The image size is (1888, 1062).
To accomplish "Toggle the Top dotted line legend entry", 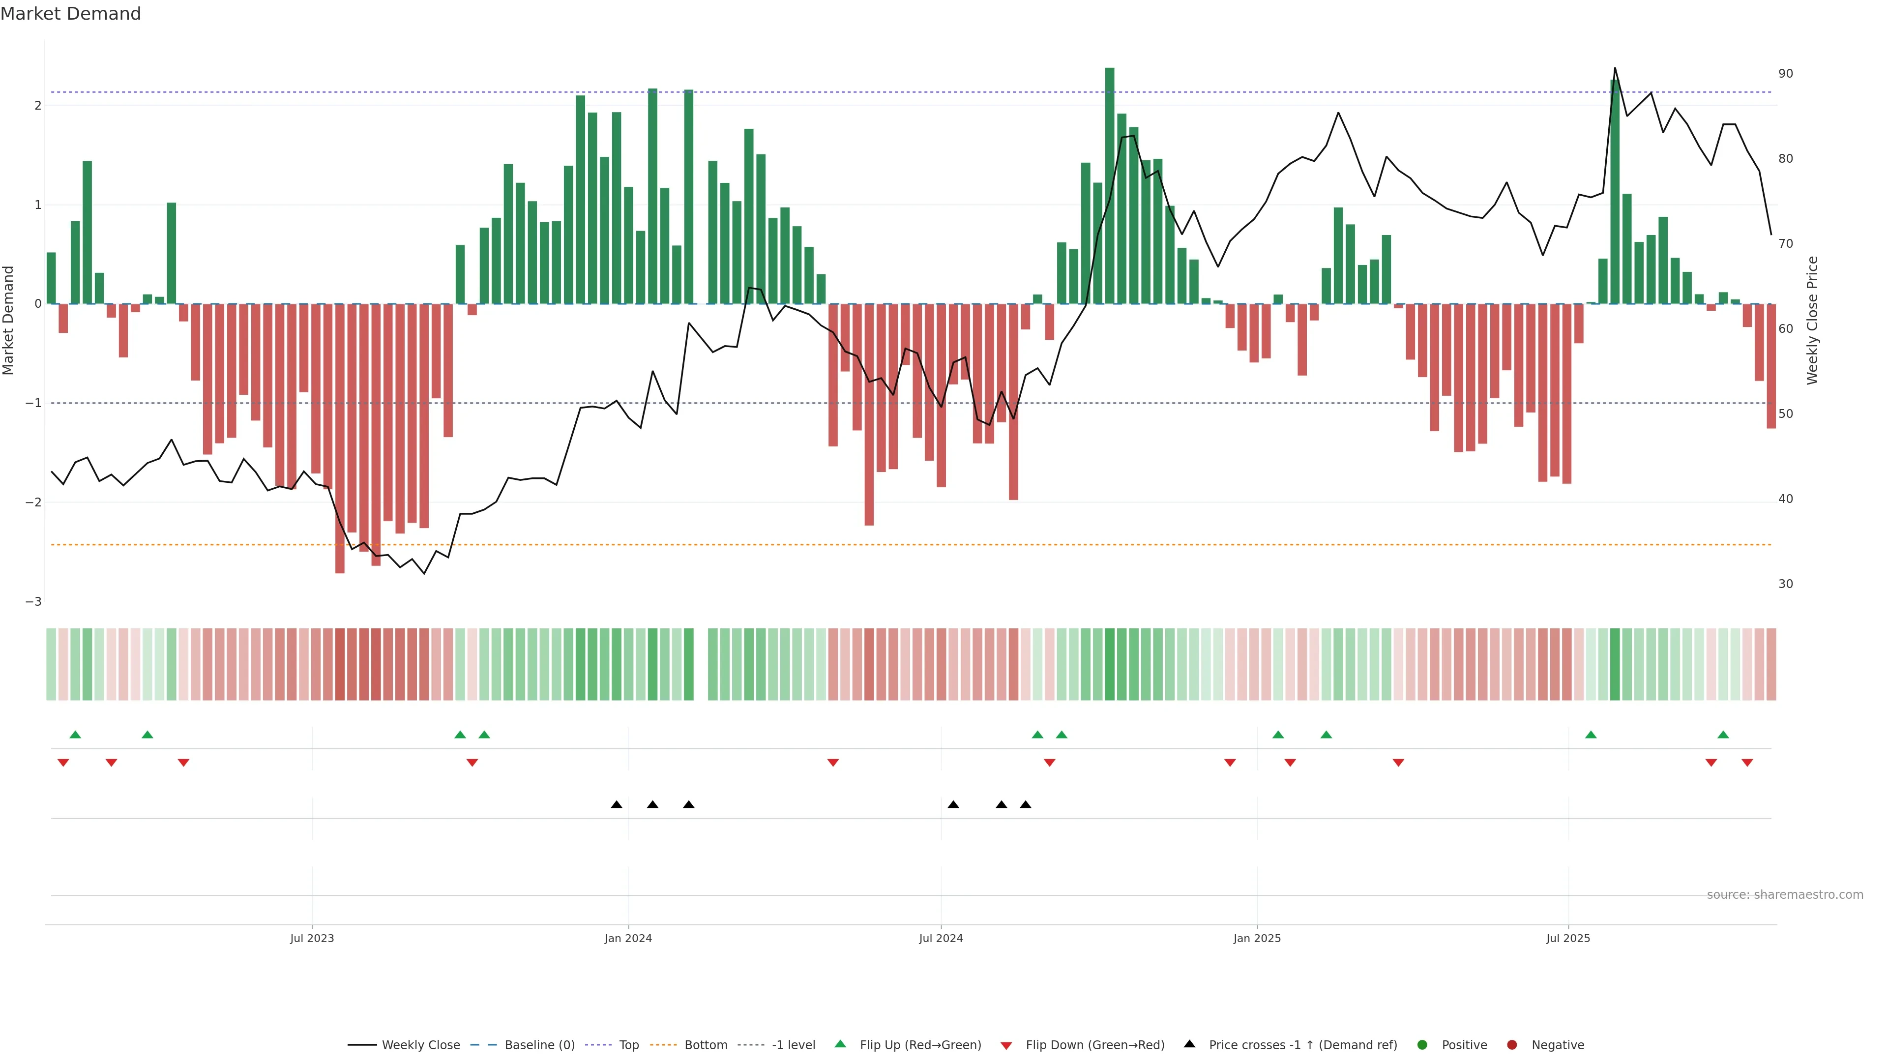I will 628,1045.
